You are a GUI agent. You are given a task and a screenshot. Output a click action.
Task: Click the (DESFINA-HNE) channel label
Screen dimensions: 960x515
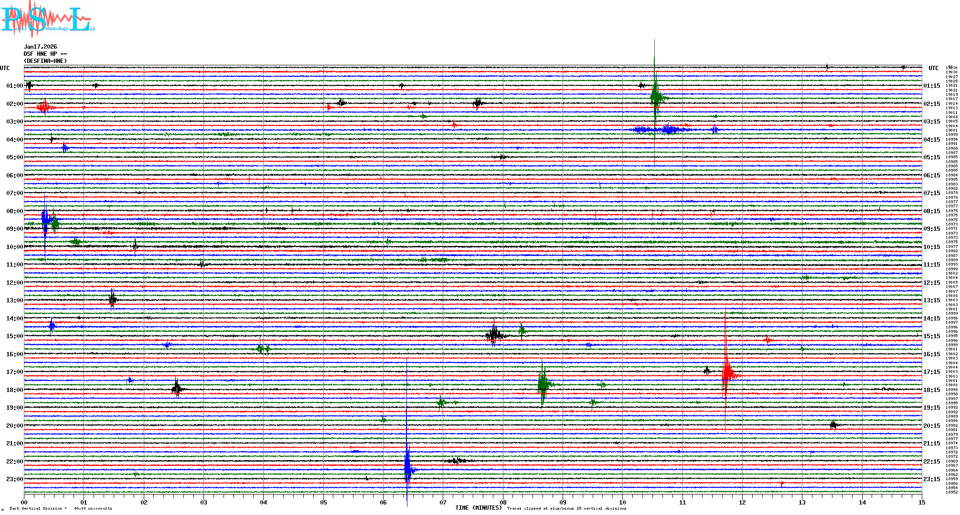pyautogui.click(x=45, y=61)
